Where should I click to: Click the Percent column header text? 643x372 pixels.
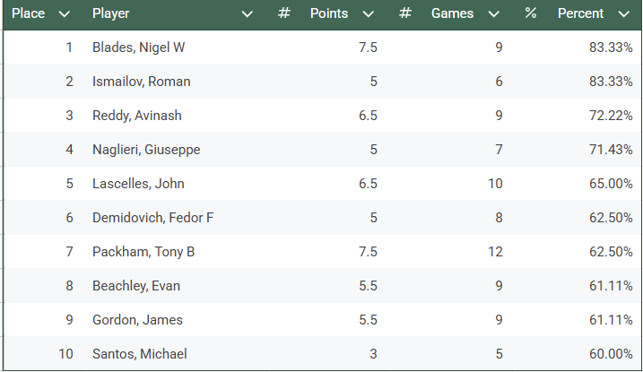tap(581, 14)
